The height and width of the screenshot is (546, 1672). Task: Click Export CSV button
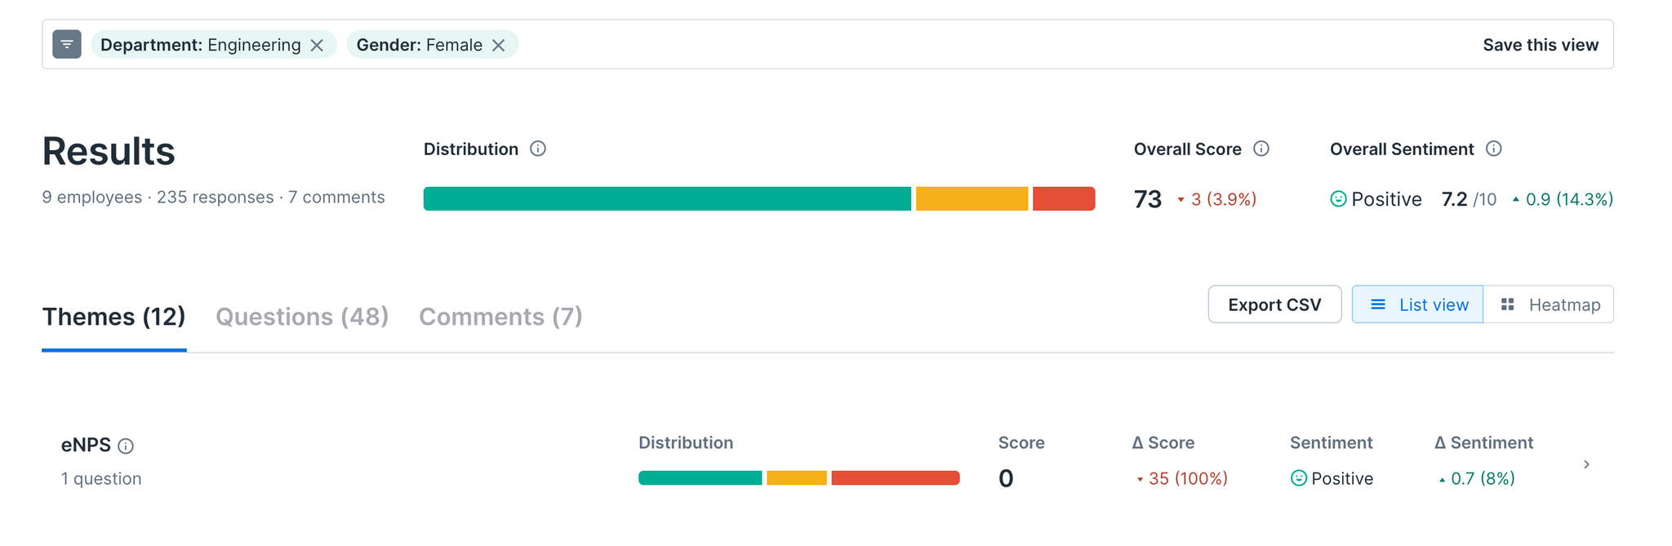tap(1274, 304)
